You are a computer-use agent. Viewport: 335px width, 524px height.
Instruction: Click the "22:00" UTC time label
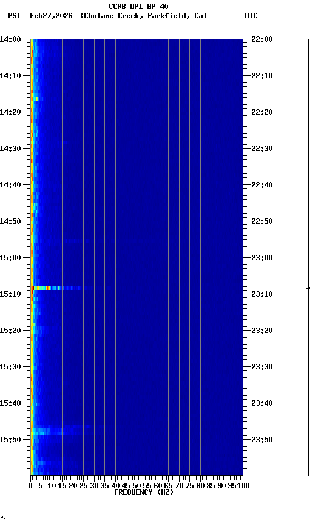coord(262,39)
